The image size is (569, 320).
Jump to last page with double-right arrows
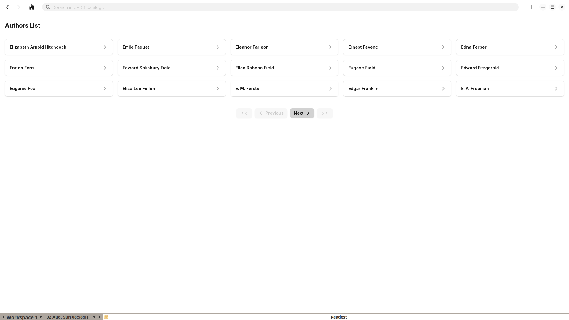tap(325, 113)
